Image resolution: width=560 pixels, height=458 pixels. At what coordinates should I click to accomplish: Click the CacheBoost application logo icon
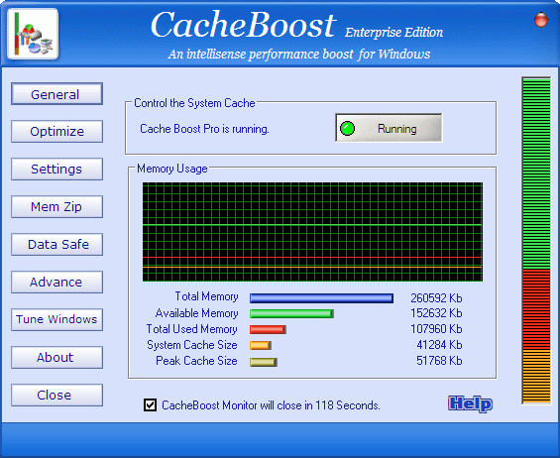tap(33, 34)
